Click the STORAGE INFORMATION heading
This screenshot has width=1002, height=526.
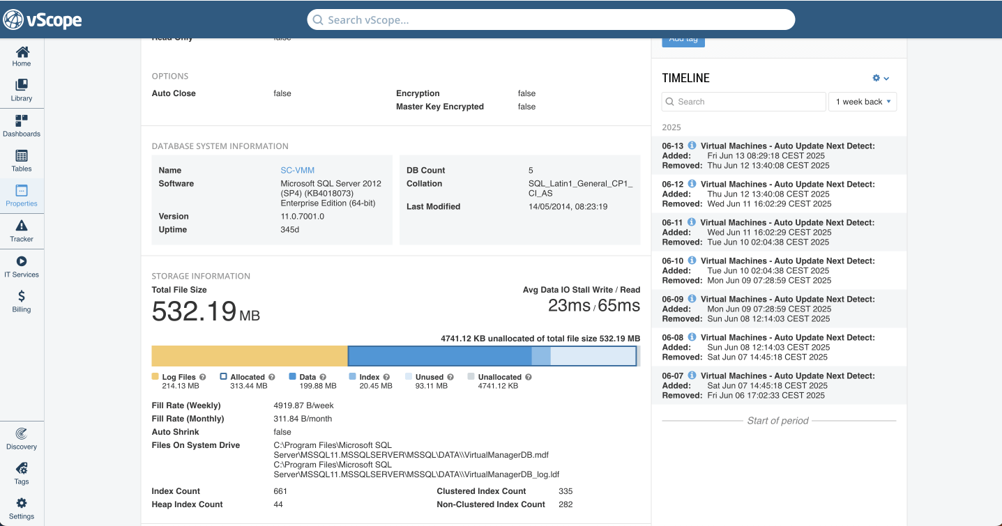pos(201,276)
